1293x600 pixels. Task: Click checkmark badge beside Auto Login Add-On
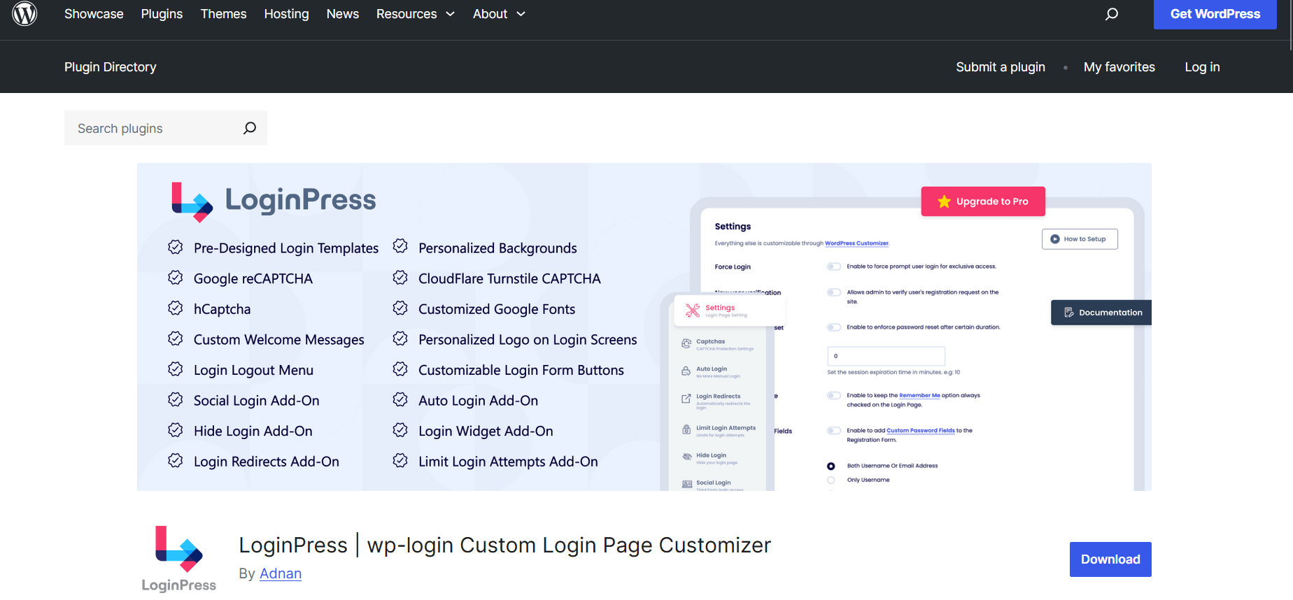(x=400, y=400)
